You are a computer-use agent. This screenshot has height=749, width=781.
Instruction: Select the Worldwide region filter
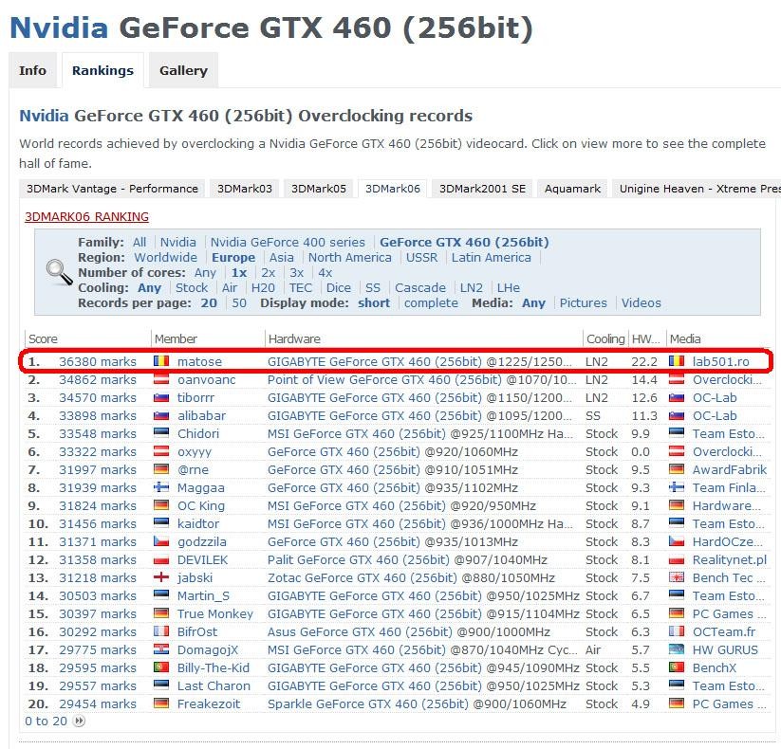165,257
